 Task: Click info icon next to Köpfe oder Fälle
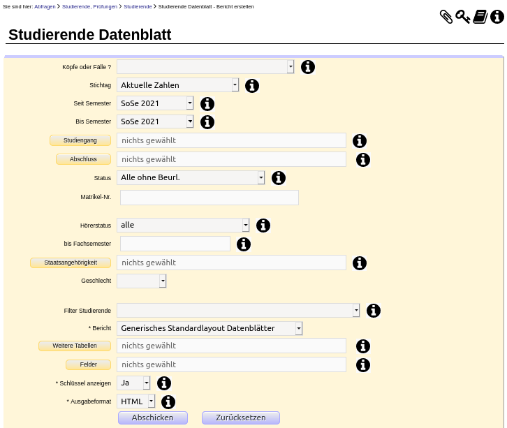(308, 67)
